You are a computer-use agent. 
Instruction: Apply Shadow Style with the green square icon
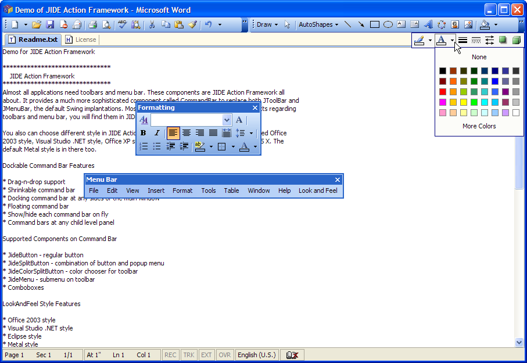coord(503,40)
